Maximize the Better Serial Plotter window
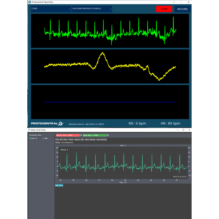The width and height of the screenshot is (219, 219). click(183, 130)
